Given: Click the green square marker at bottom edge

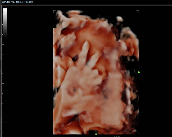Looking at the screenshot, I should 96,134.
